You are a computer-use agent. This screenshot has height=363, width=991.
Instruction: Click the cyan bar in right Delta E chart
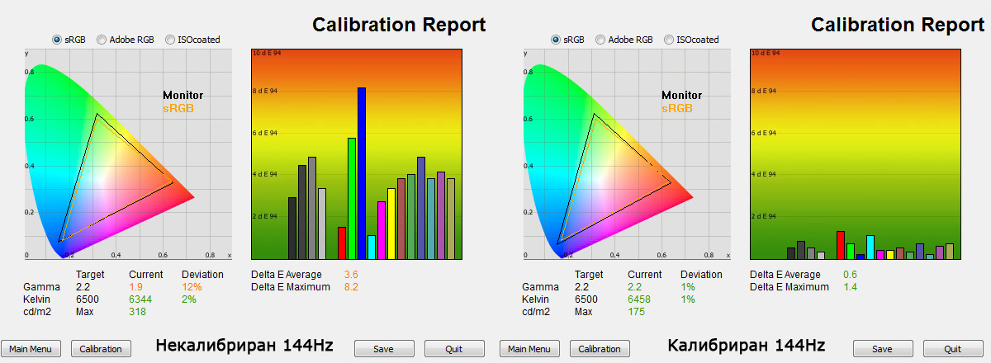coord(870,247)
